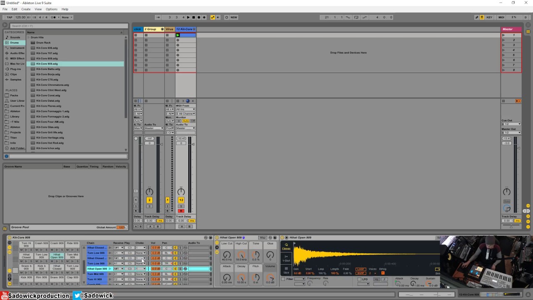Arm the Kit-Core track for recording
The image size is (533, 300).
181,211
